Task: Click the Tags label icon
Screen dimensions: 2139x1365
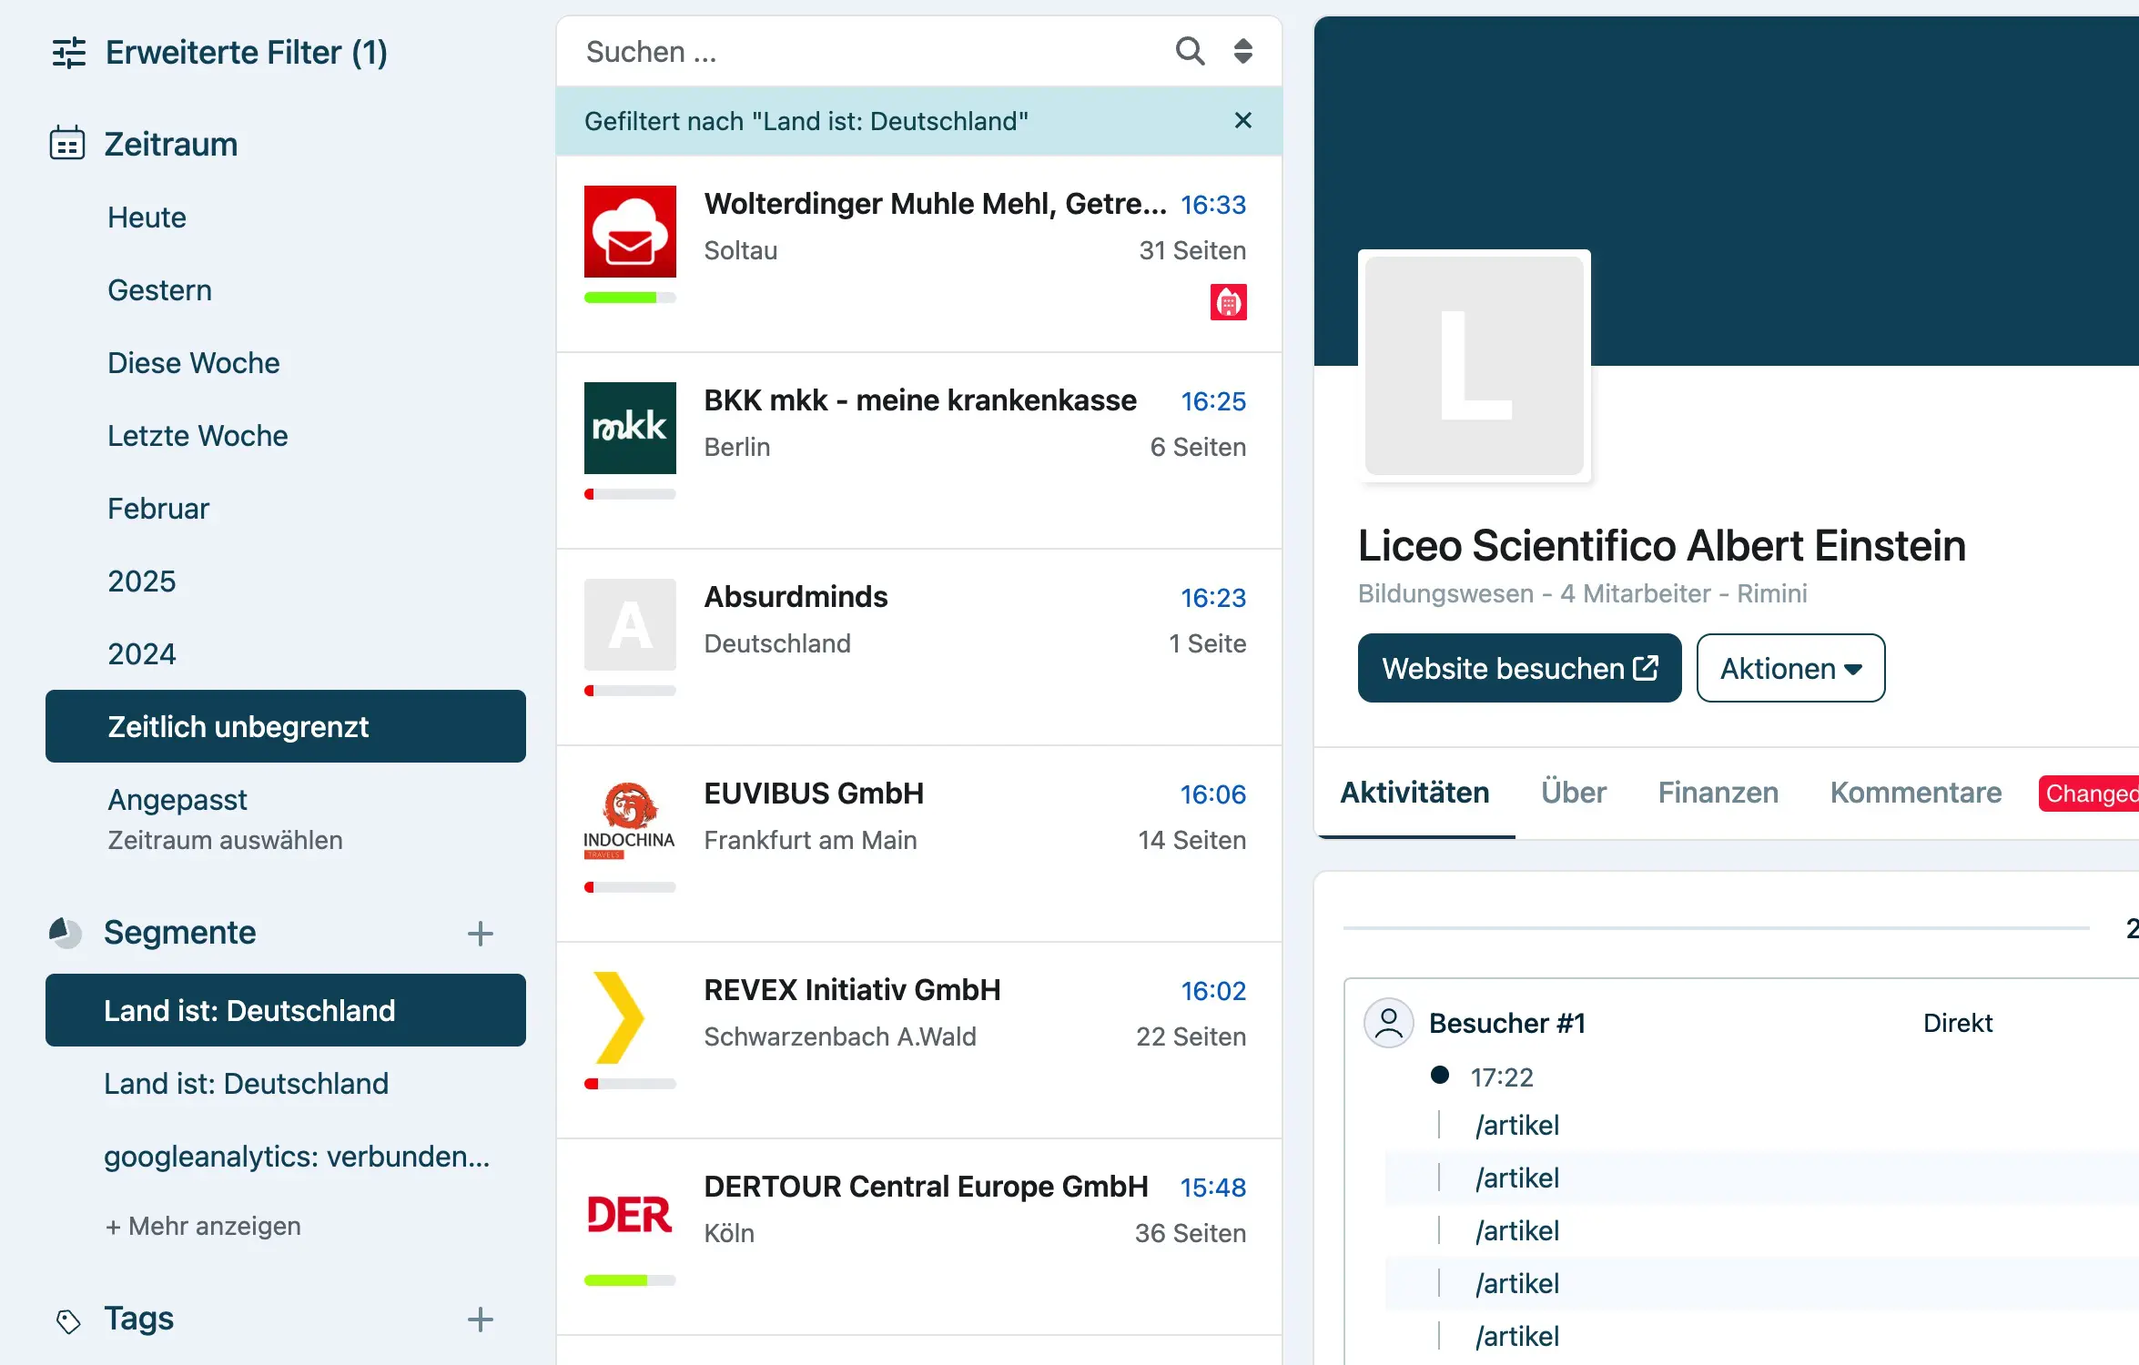Action: 67,1318
